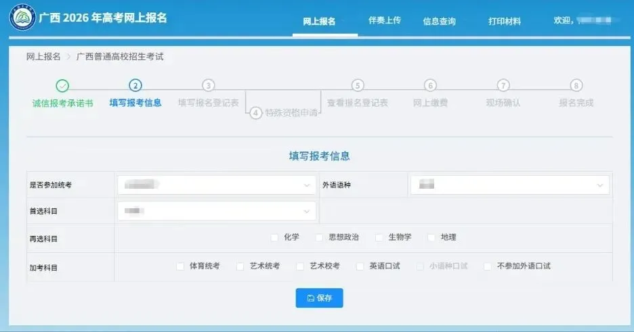Click the breadcrumb separator arrow

pyautogui.click(x=68, y=57)
